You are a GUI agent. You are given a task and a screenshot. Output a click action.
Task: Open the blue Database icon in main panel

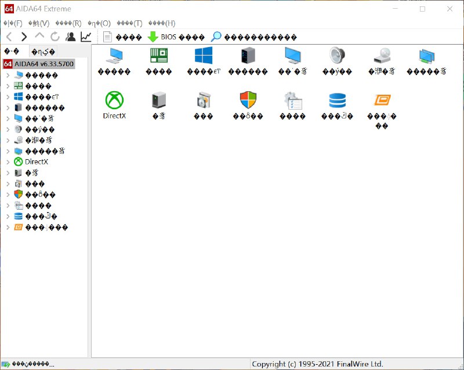[337, 100]
